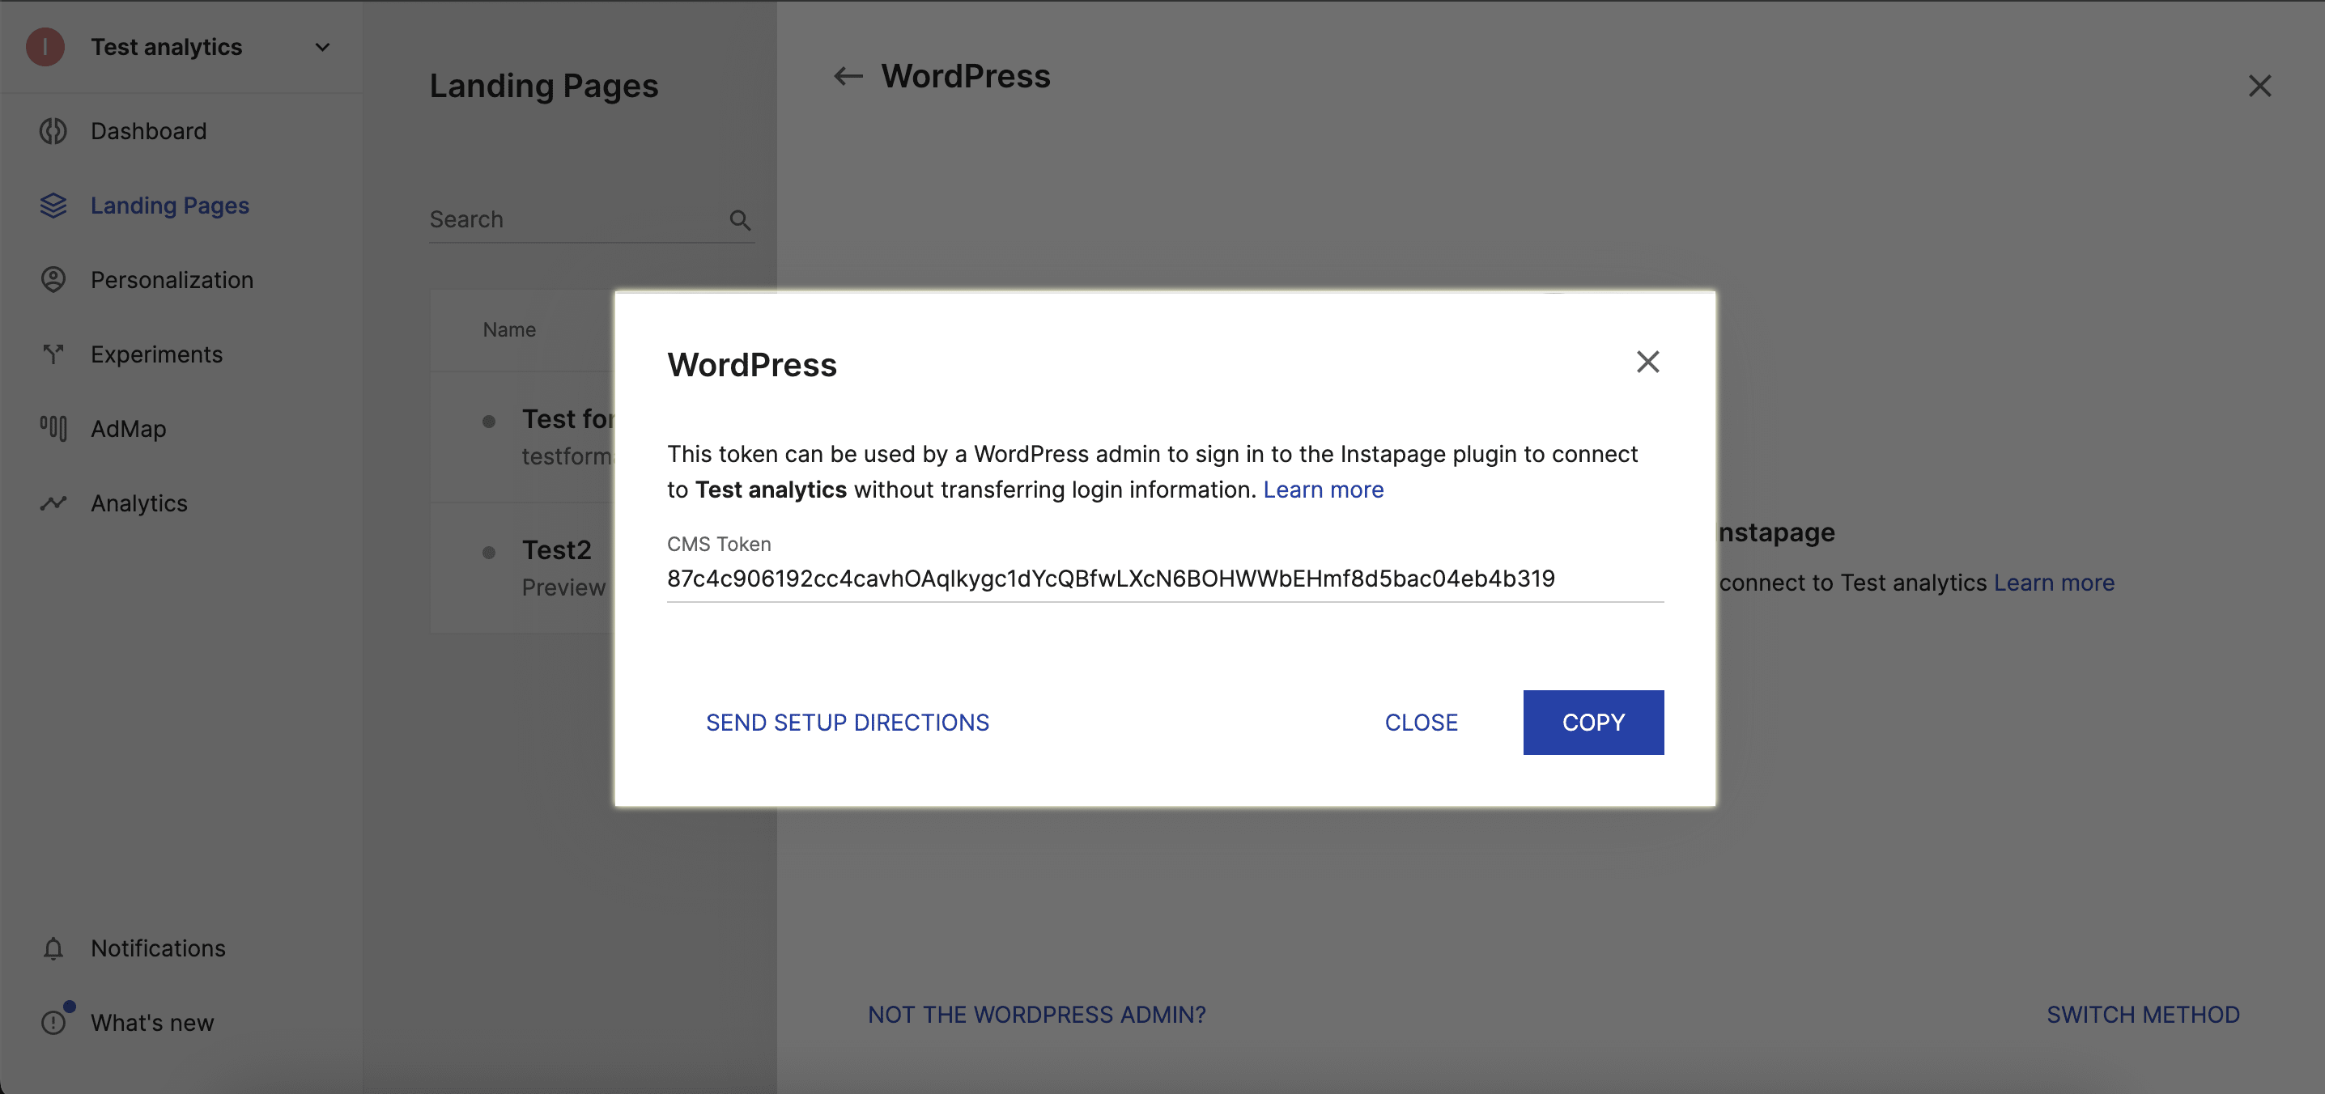Open Notifications in the sidebar
The height and width of the screenshot is (1094, 2325).
point(158,949)
